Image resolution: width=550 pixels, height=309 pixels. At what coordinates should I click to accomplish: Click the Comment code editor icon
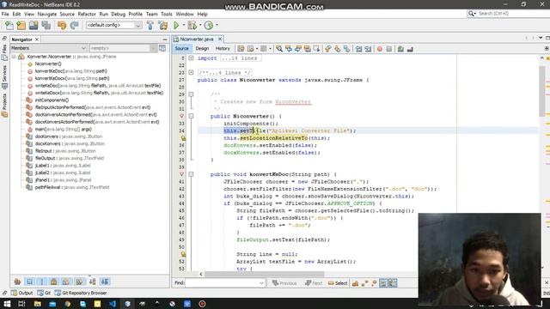(x=400, y=49)
